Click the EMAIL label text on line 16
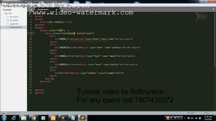The image size is (216, 121). pos(63,56)
